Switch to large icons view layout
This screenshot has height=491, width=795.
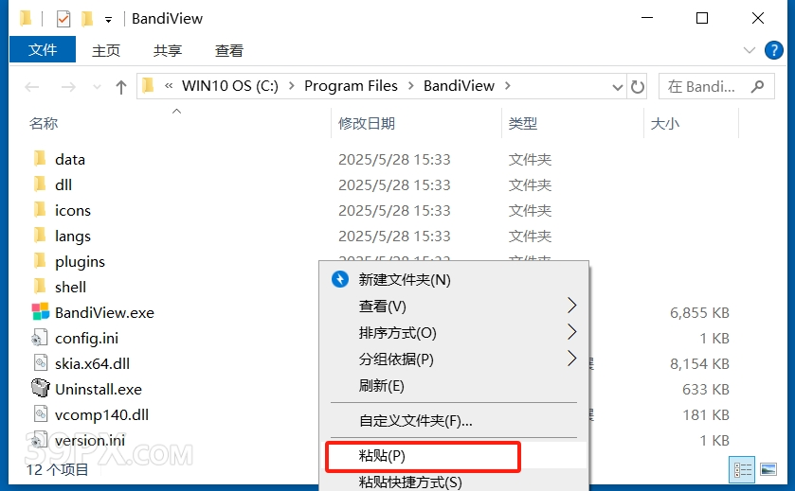pyautogui.click(x=768, y=470)
